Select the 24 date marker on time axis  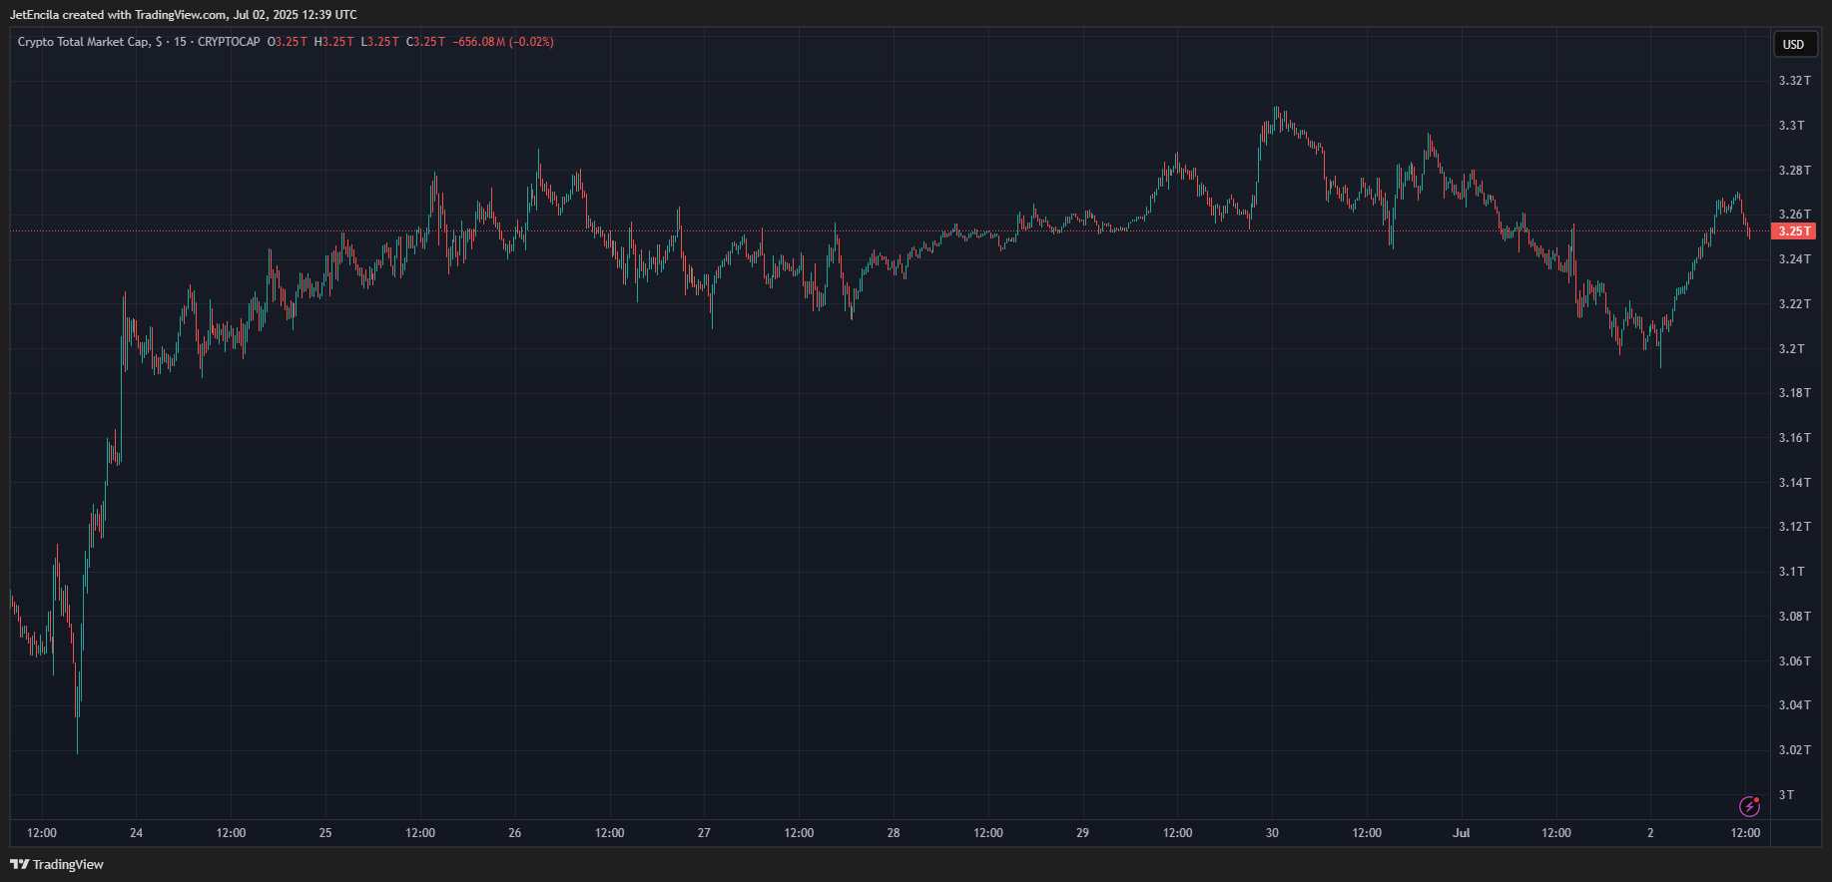(136, 833)
